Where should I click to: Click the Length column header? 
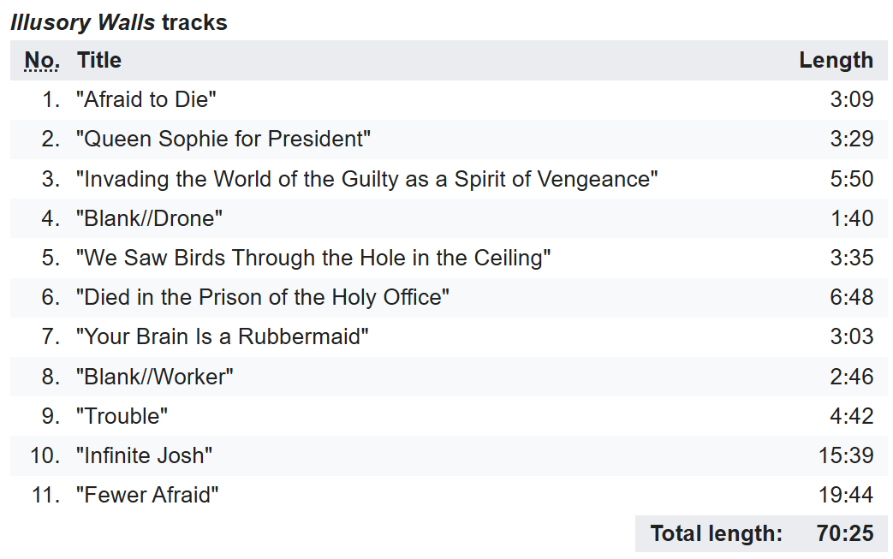tap(836, 60)
